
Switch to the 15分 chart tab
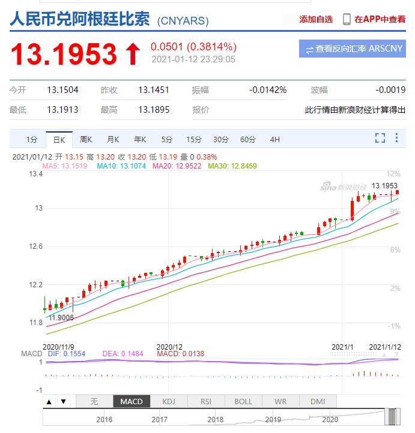click(x=194, y=140)
